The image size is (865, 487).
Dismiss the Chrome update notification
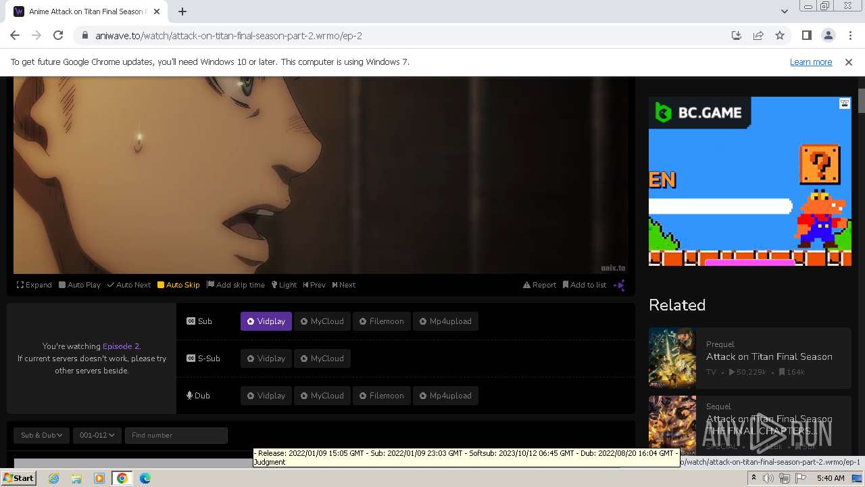pos(849,62)
